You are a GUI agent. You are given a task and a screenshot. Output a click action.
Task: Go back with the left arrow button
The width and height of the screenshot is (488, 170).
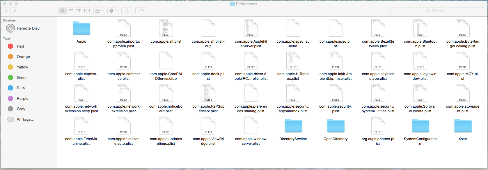[7, 11]
